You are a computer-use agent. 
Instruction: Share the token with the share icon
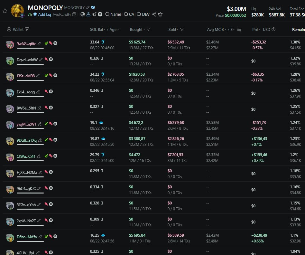pyautogui.click(x=154, y=14)
